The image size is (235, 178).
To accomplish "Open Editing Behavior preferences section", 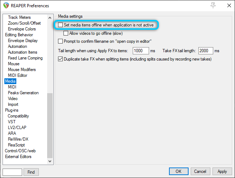I will pos(19,35).
